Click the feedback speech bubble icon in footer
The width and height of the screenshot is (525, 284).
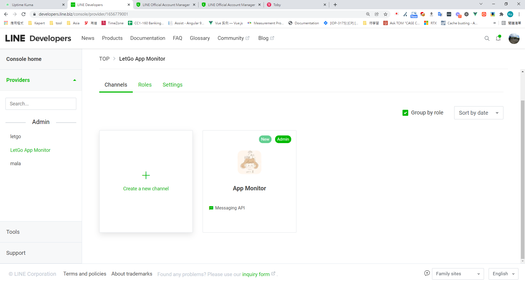(427, 273)
